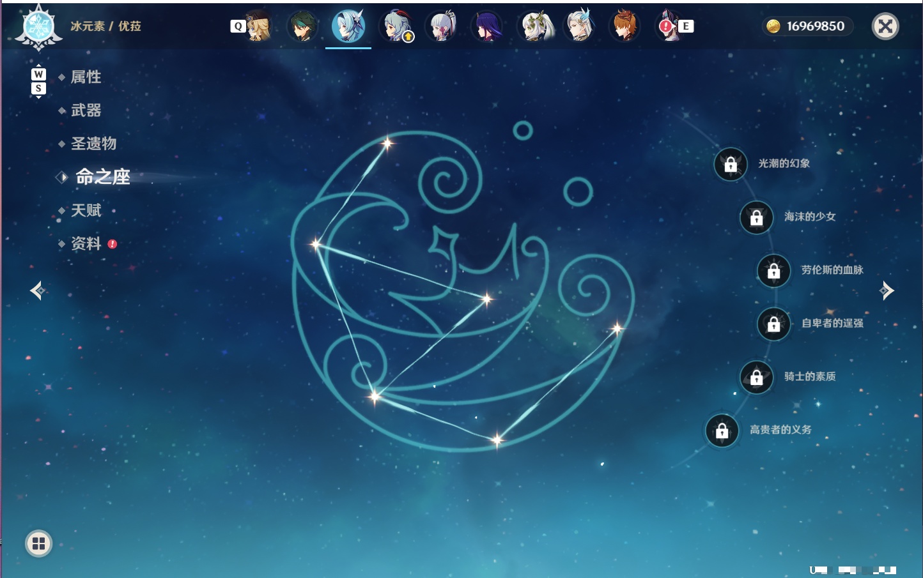Close the character screen with X button
The height and width of the screenshot is (578, 923).
pos(885,26)
